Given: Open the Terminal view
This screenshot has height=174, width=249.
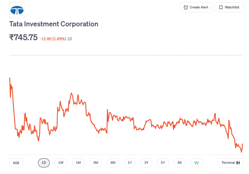Looking at the screenshot, I should (x=230, y=163).
